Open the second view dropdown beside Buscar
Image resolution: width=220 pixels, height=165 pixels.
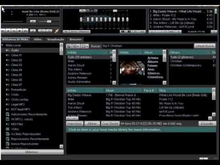(x=76, y=46)
